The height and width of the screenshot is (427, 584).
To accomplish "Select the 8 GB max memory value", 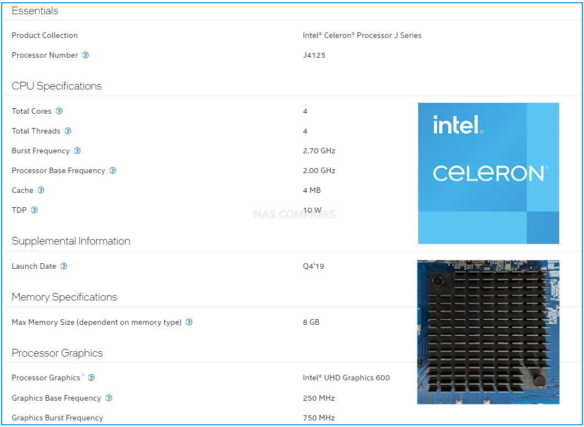I will [x=312, y=322].
